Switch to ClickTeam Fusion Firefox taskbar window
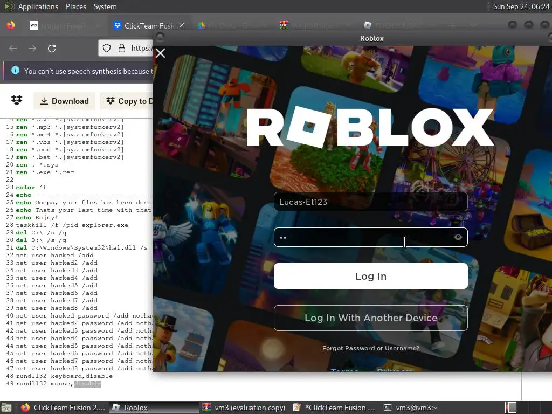The image size is (552, 414). (x=63, y=408)
